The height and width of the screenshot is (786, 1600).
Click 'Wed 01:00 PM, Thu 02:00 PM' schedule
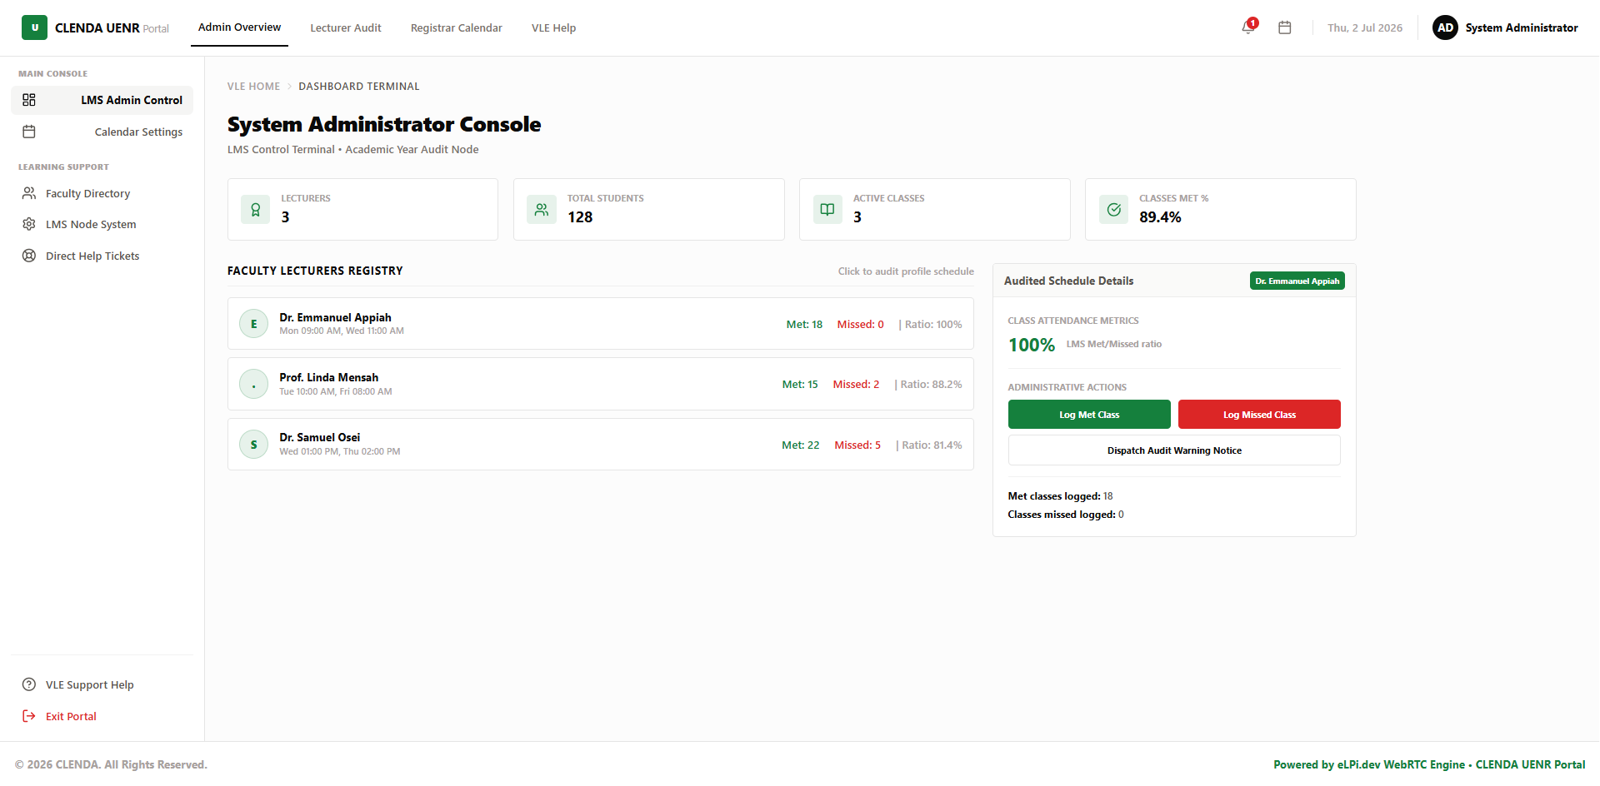pyautogui.click(x=340, y=451)
